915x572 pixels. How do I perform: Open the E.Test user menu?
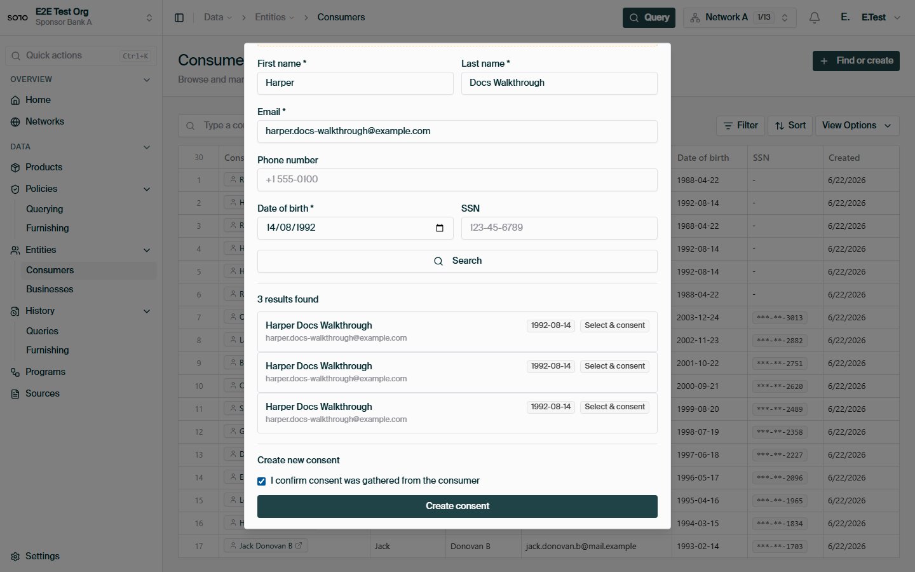click(x=870, y=18)
